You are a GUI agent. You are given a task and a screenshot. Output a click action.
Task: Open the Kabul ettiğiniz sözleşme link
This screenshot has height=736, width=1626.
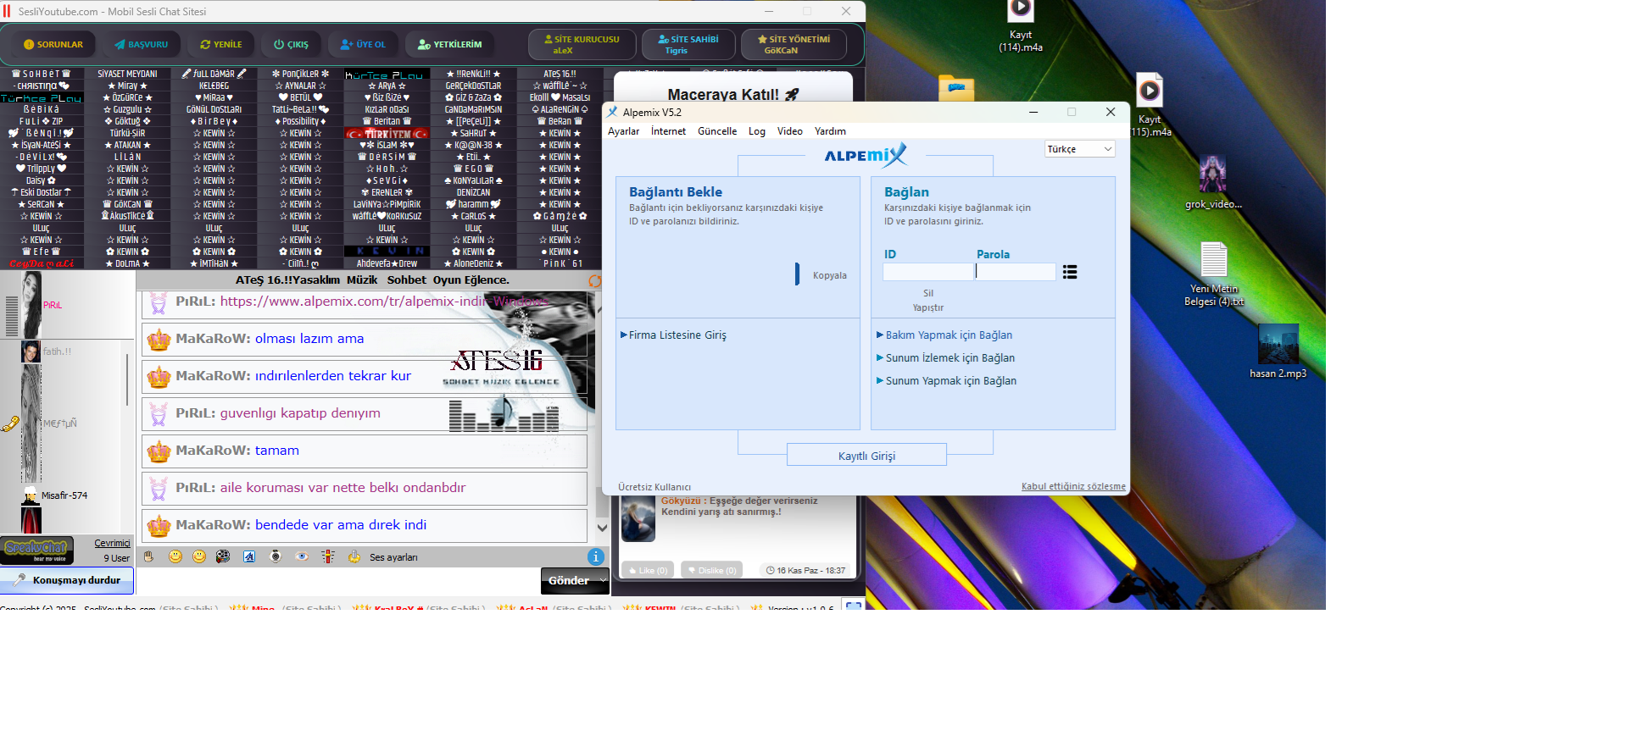point(1073,486)
